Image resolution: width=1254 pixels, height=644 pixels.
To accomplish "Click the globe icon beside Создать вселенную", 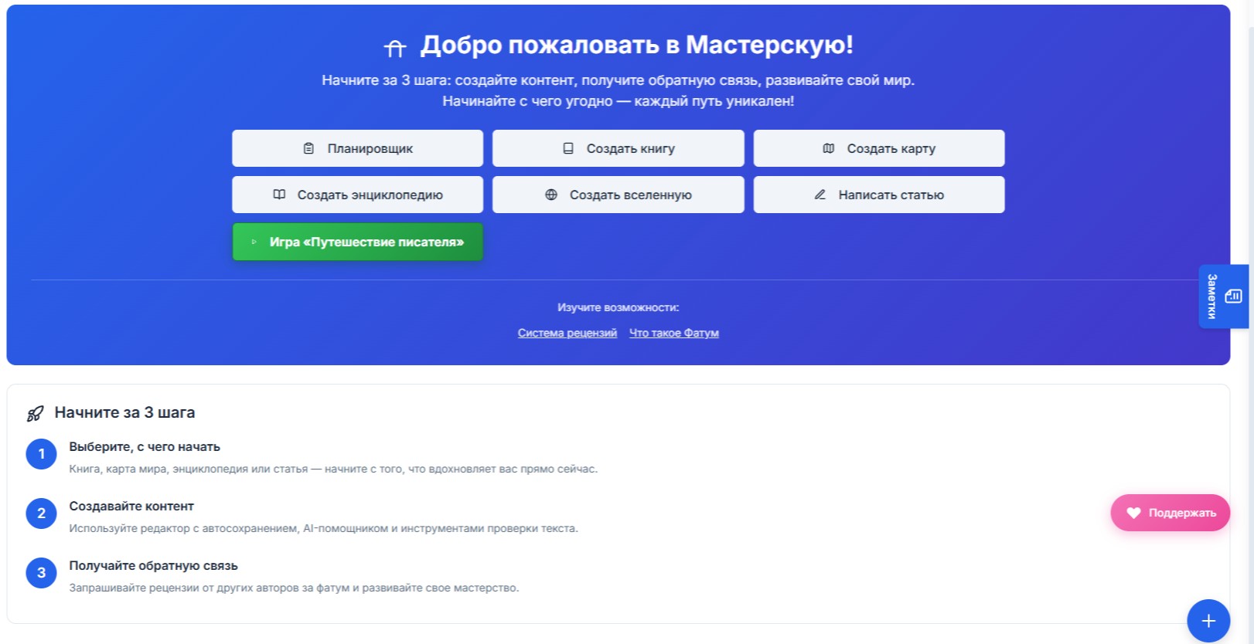I will (x=551, y=195).
